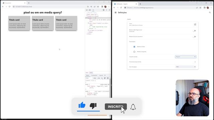Select the Document browser tab
The image size is (214, 120).
click(x=14, y=3)
